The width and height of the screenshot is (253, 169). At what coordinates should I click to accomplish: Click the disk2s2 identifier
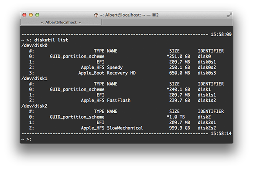207,128
